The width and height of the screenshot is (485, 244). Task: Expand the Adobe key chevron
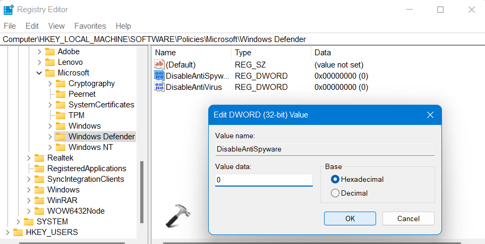[x=39, y=52]
